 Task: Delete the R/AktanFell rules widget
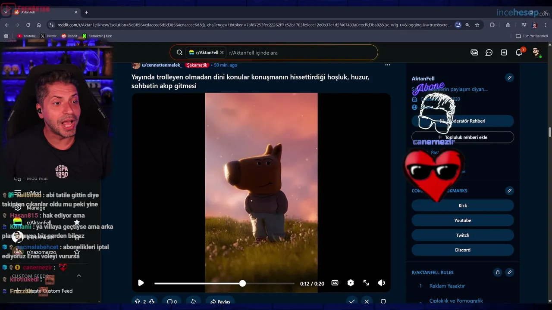[497, 273]
